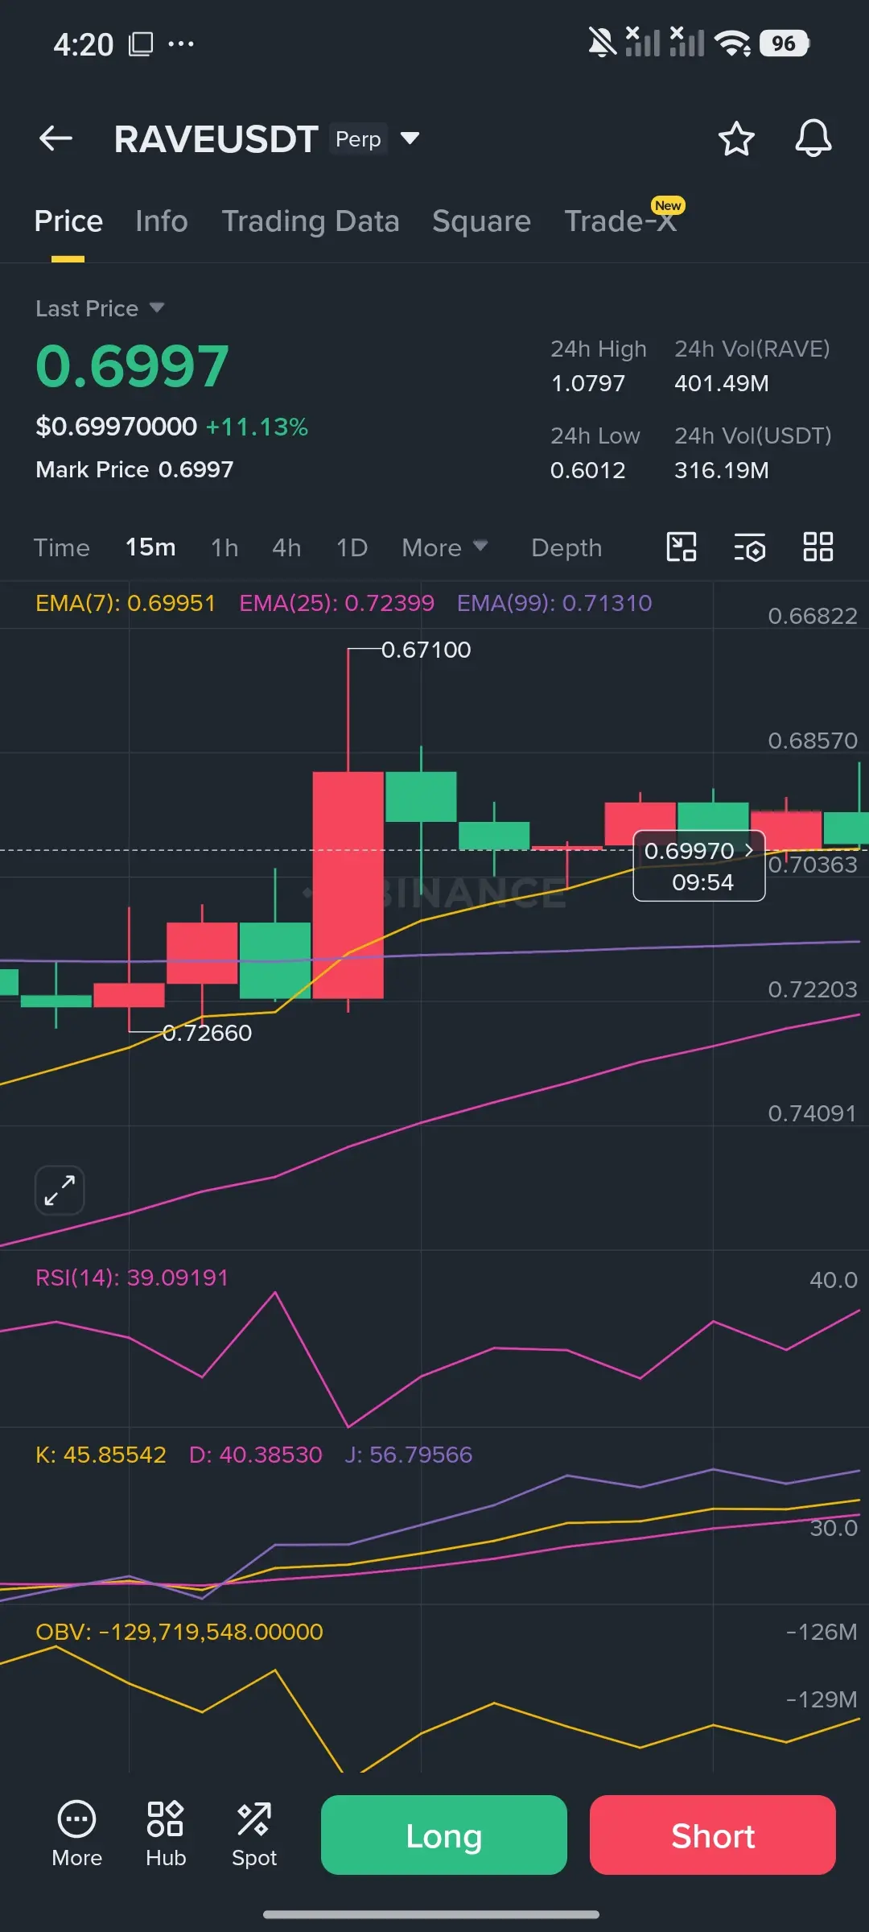Open the Depth chart view
This screenshot has width=869, height=1932.
click(x=566, y=547)
